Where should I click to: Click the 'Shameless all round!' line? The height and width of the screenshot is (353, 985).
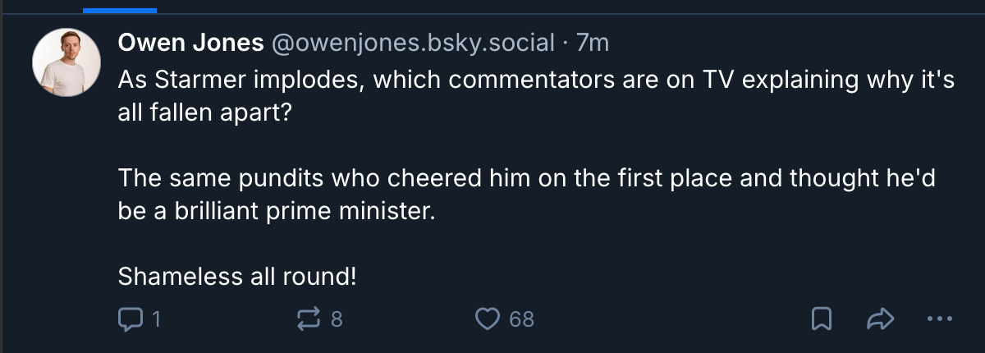tap(237, 277)
